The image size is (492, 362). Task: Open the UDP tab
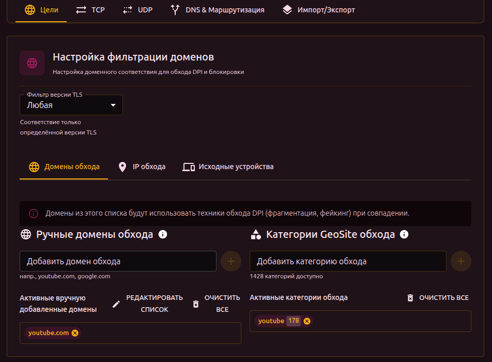[137, 10]
